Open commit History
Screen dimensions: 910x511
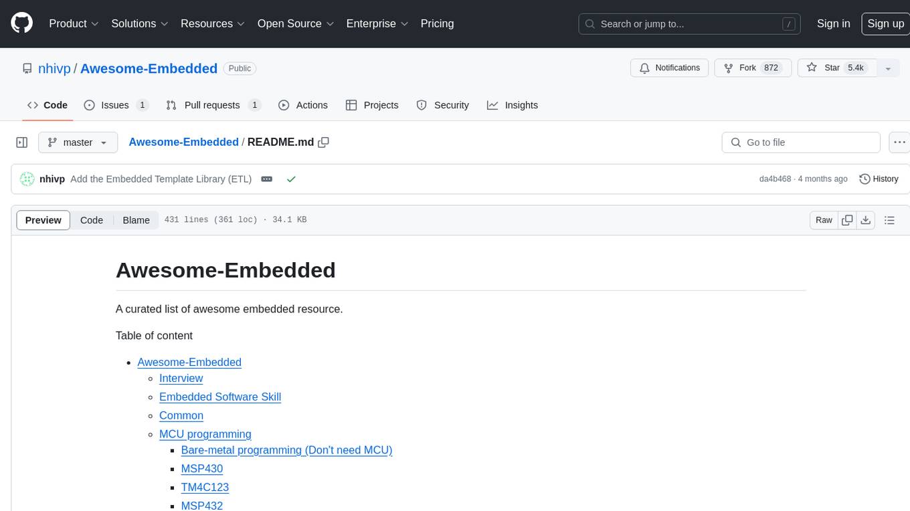pos(879,179)
